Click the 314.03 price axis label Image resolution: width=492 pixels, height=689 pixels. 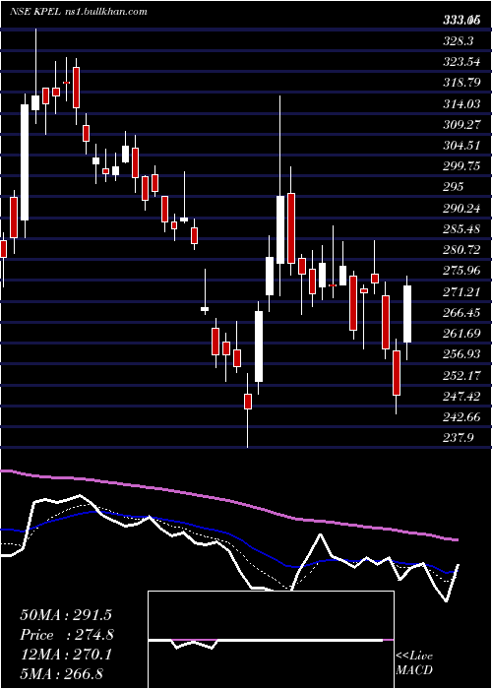[x=461, y=104]
